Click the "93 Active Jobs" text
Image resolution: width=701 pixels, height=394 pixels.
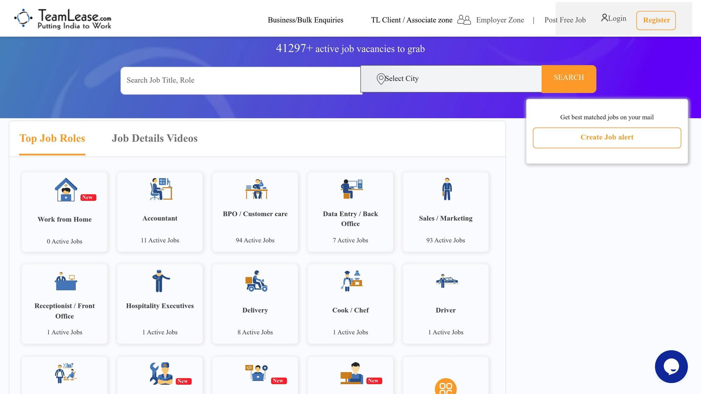[446, 240]
